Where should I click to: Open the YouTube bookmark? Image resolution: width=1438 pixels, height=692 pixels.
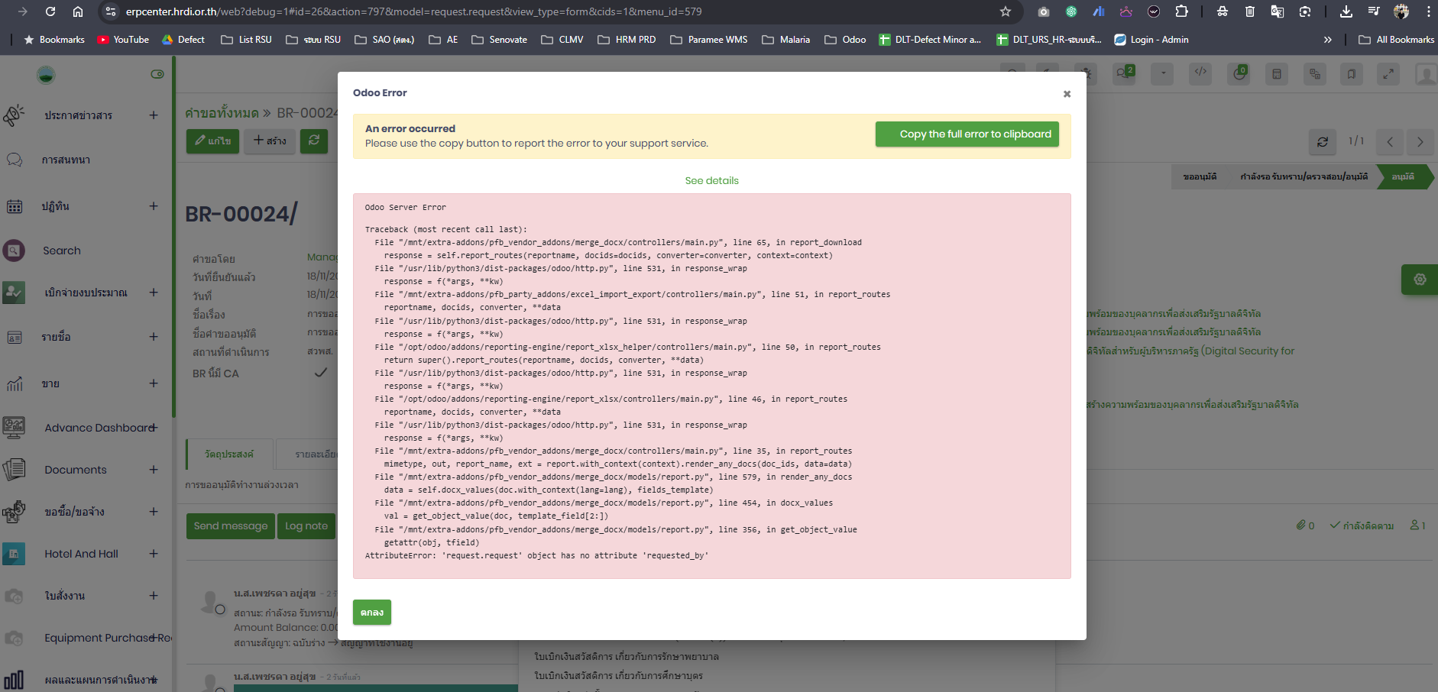(x=123, y=40)
